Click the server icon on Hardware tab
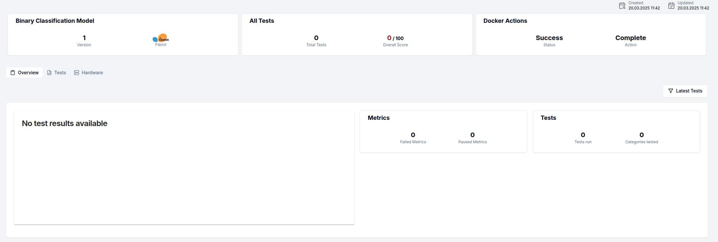This screenshot has height=242, width=718. pyautogui.click(x=77, y=73)
